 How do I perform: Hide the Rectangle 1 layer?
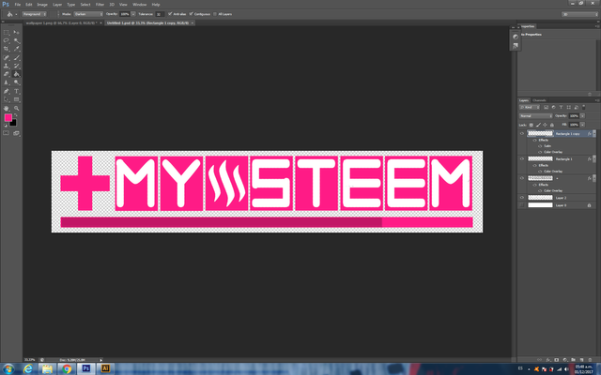tap(522, 158)
